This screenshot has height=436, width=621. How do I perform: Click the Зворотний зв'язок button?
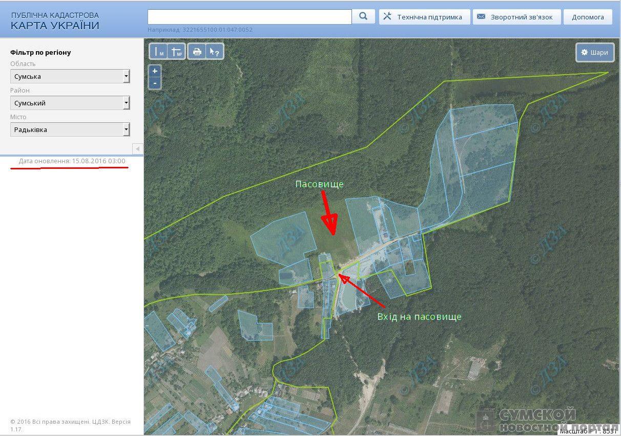(516, 17)
